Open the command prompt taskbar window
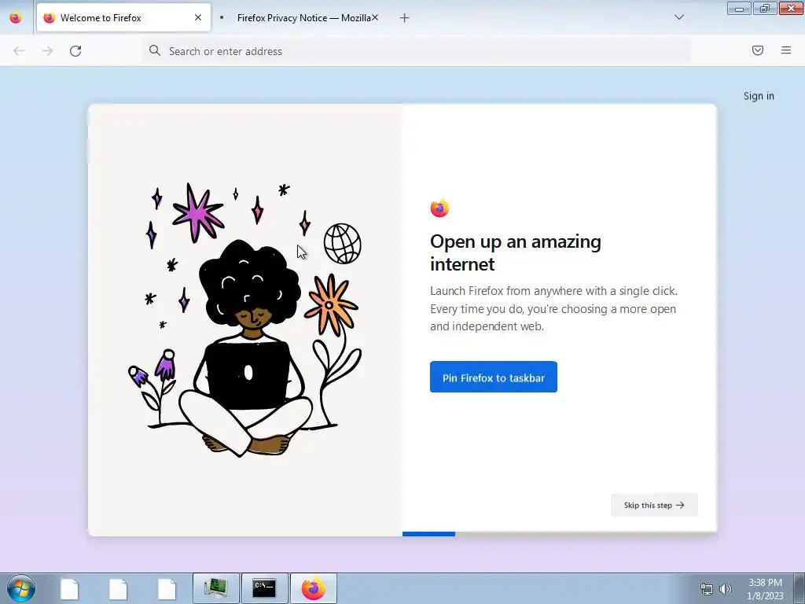This screenshot has height=604, width=805. (265, 588)
